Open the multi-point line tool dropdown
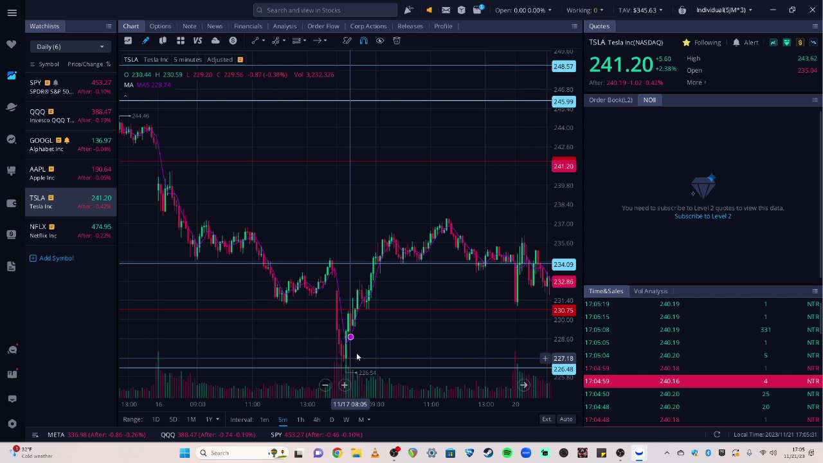 pyautogui.click(x=278, y=41)
